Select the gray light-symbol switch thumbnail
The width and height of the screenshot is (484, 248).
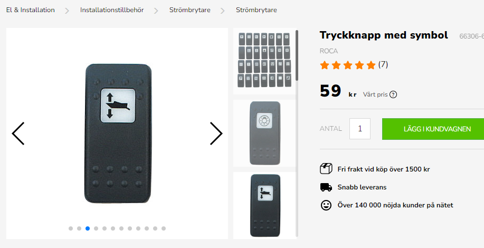264,133
